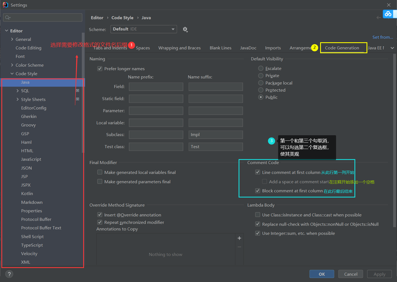Screen dimensions: 397x282
Task: Click the right panel vertical scrollbar
Action: click(x=395, y=140)
